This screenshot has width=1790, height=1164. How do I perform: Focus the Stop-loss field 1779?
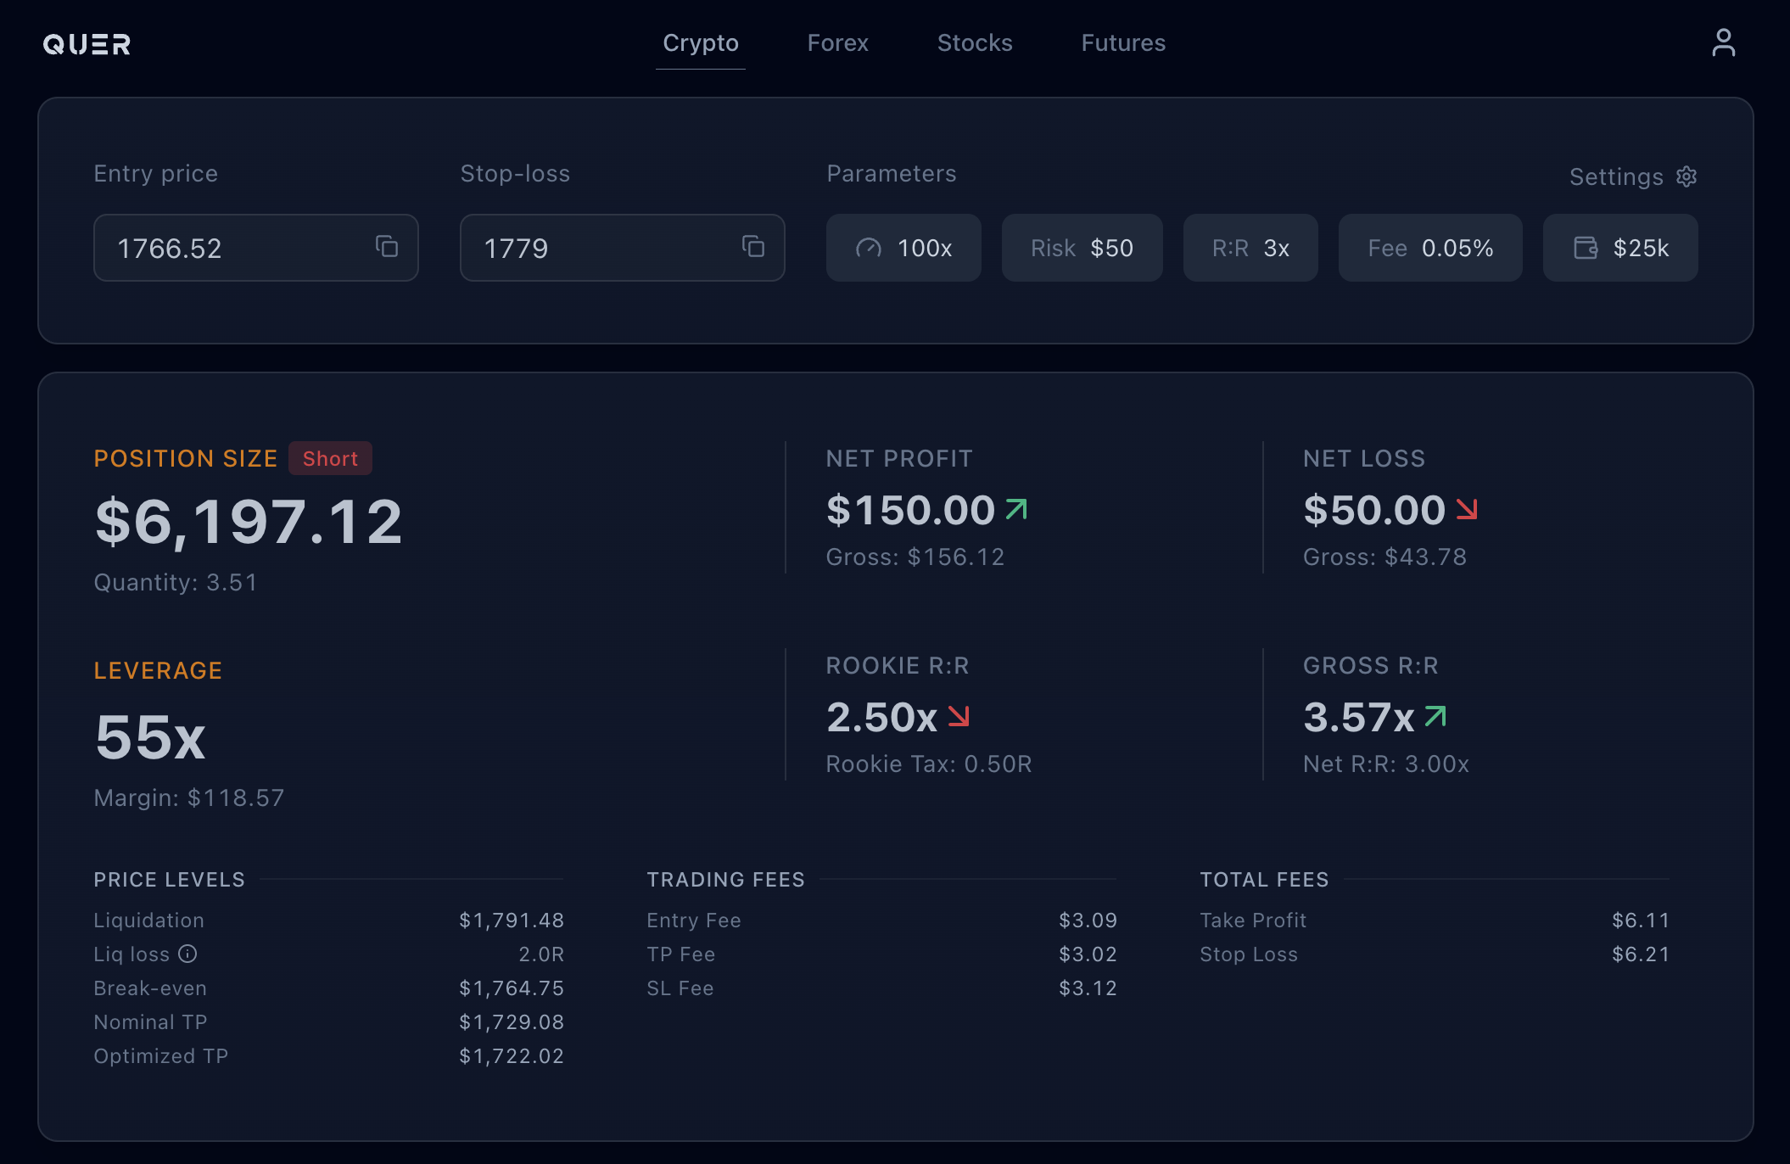pyautogui.click(x=623, y=248)
